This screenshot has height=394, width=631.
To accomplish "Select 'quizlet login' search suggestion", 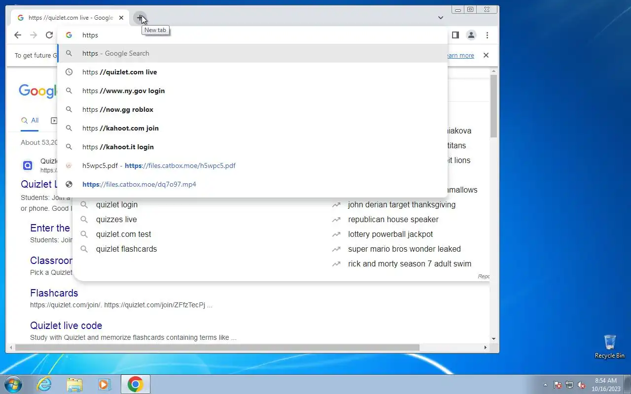I will pyautogui.click(x=117, y=204).
